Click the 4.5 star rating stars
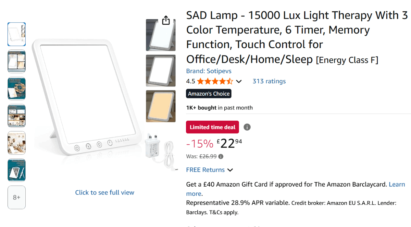This screenshot has height=227, width=411. click(215, 81)
